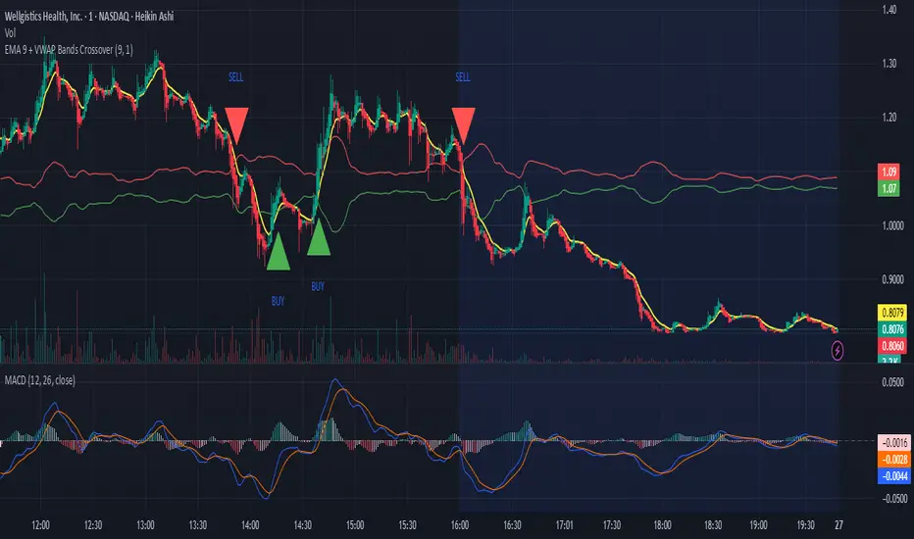Click the orange -0.0028 signal label
The width and height of the screenshot is (914, 539).
pos(893,460)
